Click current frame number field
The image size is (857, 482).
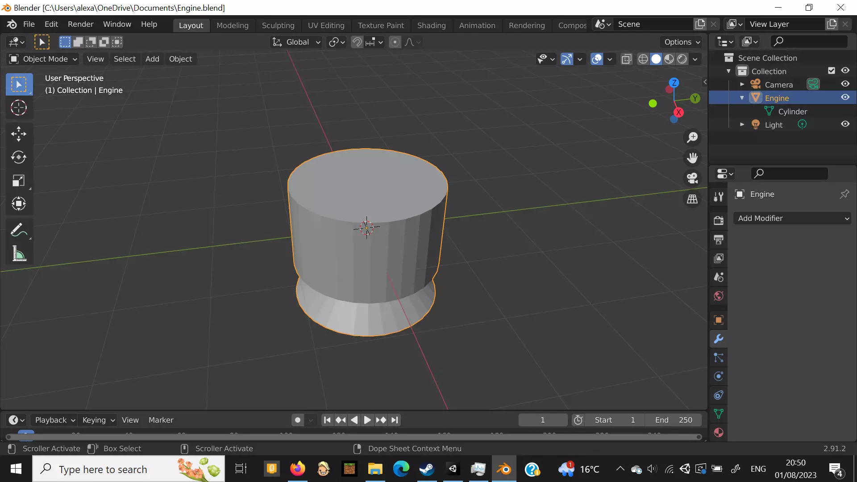click(x=543, y=420)
